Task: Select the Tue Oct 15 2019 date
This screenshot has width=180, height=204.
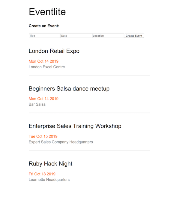Action: coord(43,136)
